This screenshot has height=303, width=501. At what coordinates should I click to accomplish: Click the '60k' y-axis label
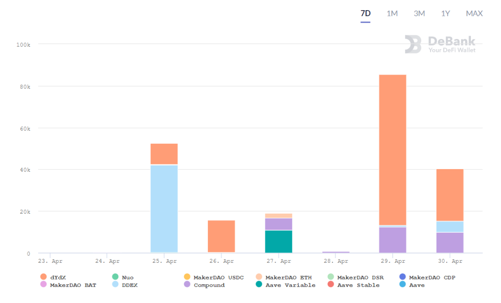25,129
